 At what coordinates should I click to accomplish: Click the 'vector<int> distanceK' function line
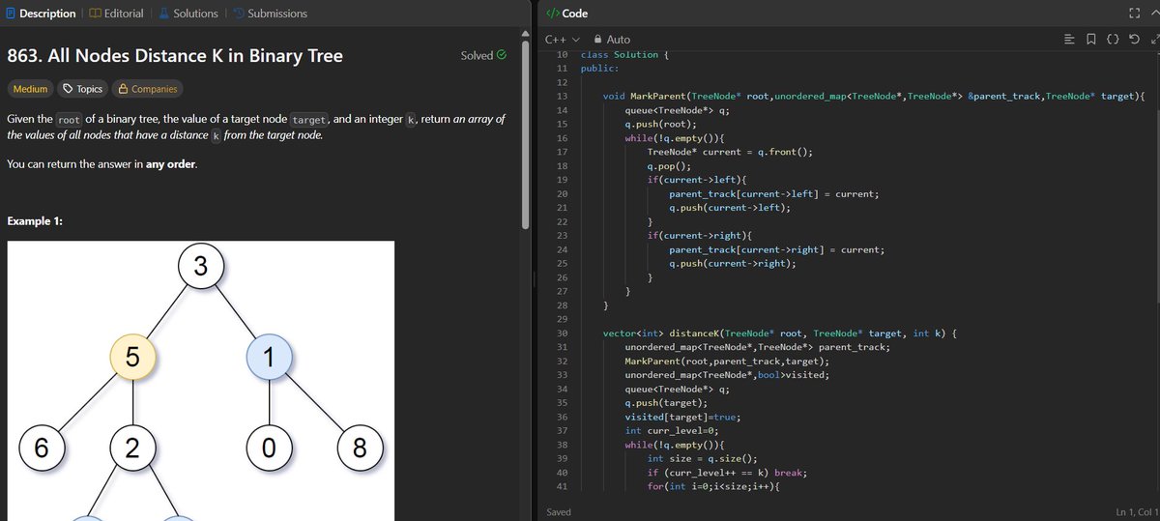(779, 333)
